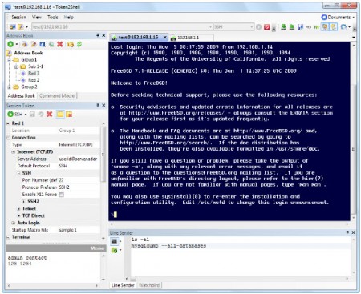
Task: Toggle the highlighted yellow view button in Session Token
Action: [x=60, y=115]
